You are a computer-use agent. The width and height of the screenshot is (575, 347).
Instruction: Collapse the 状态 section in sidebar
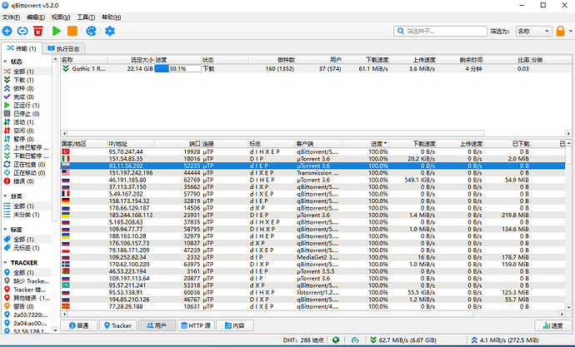pos(6,62)
